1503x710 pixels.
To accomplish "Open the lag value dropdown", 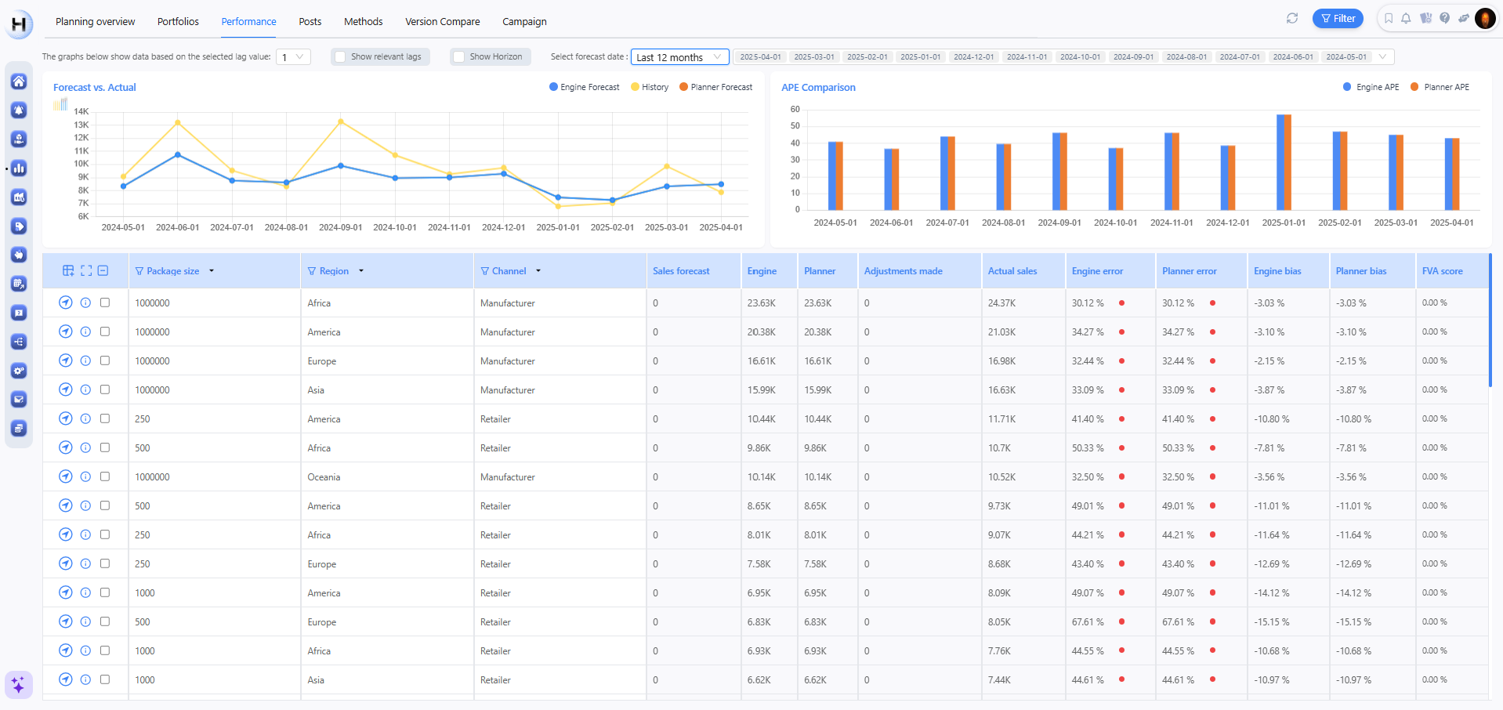I will click(x=293, y=56).
